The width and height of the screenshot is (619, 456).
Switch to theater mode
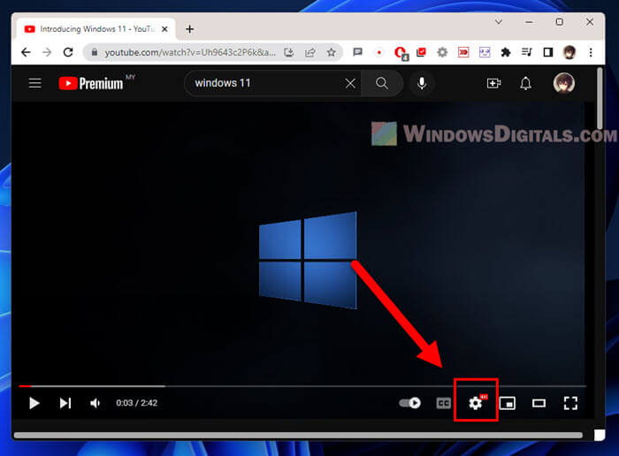tap(539, 403)
